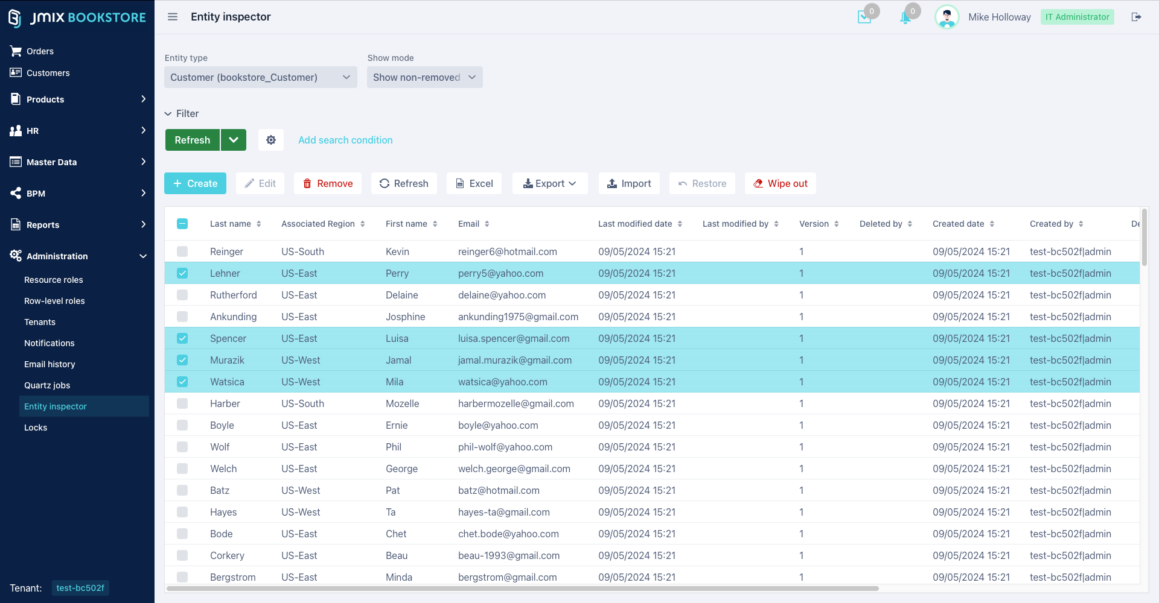Screen dimensions: 1159x603
Task: Click the test-bc502f tenant badge
Action: (x=80, y=588)
